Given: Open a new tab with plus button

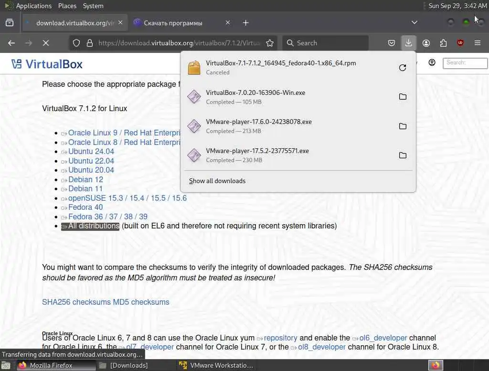Looking at the screenshot, I should [246, 23].
